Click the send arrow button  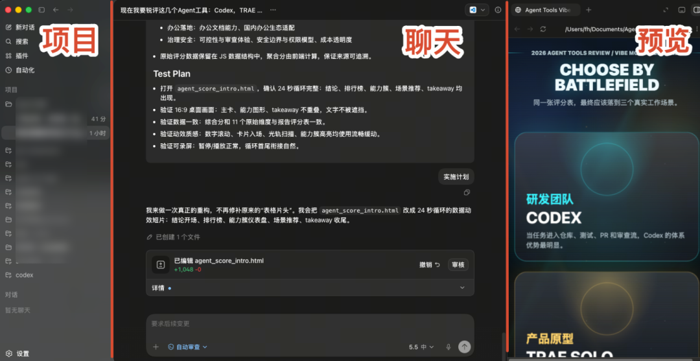tap(464, 347)
